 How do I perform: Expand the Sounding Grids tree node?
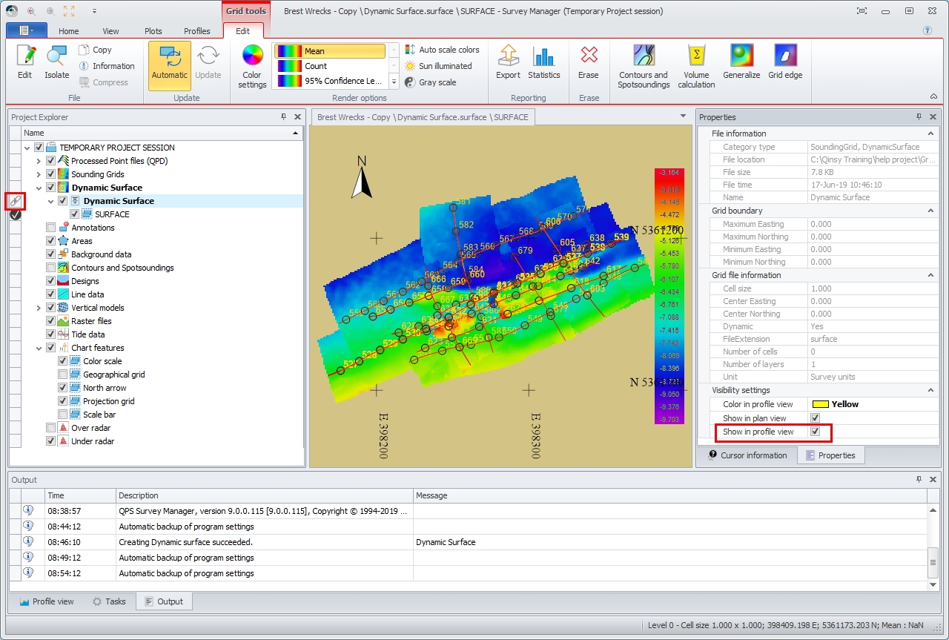[x=39, y=174]
